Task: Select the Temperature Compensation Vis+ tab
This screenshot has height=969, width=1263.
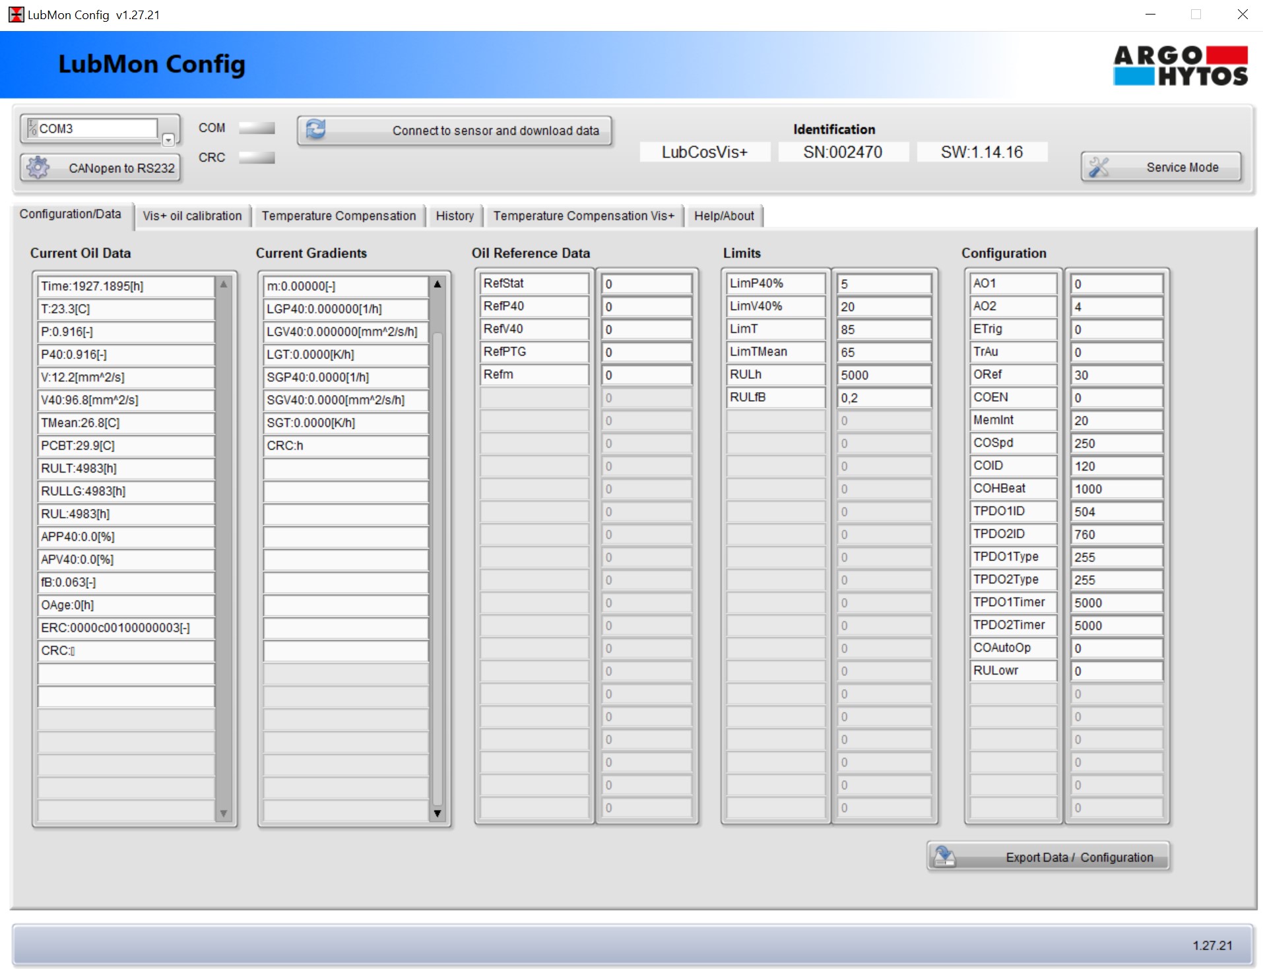Action: pos(583,216)
